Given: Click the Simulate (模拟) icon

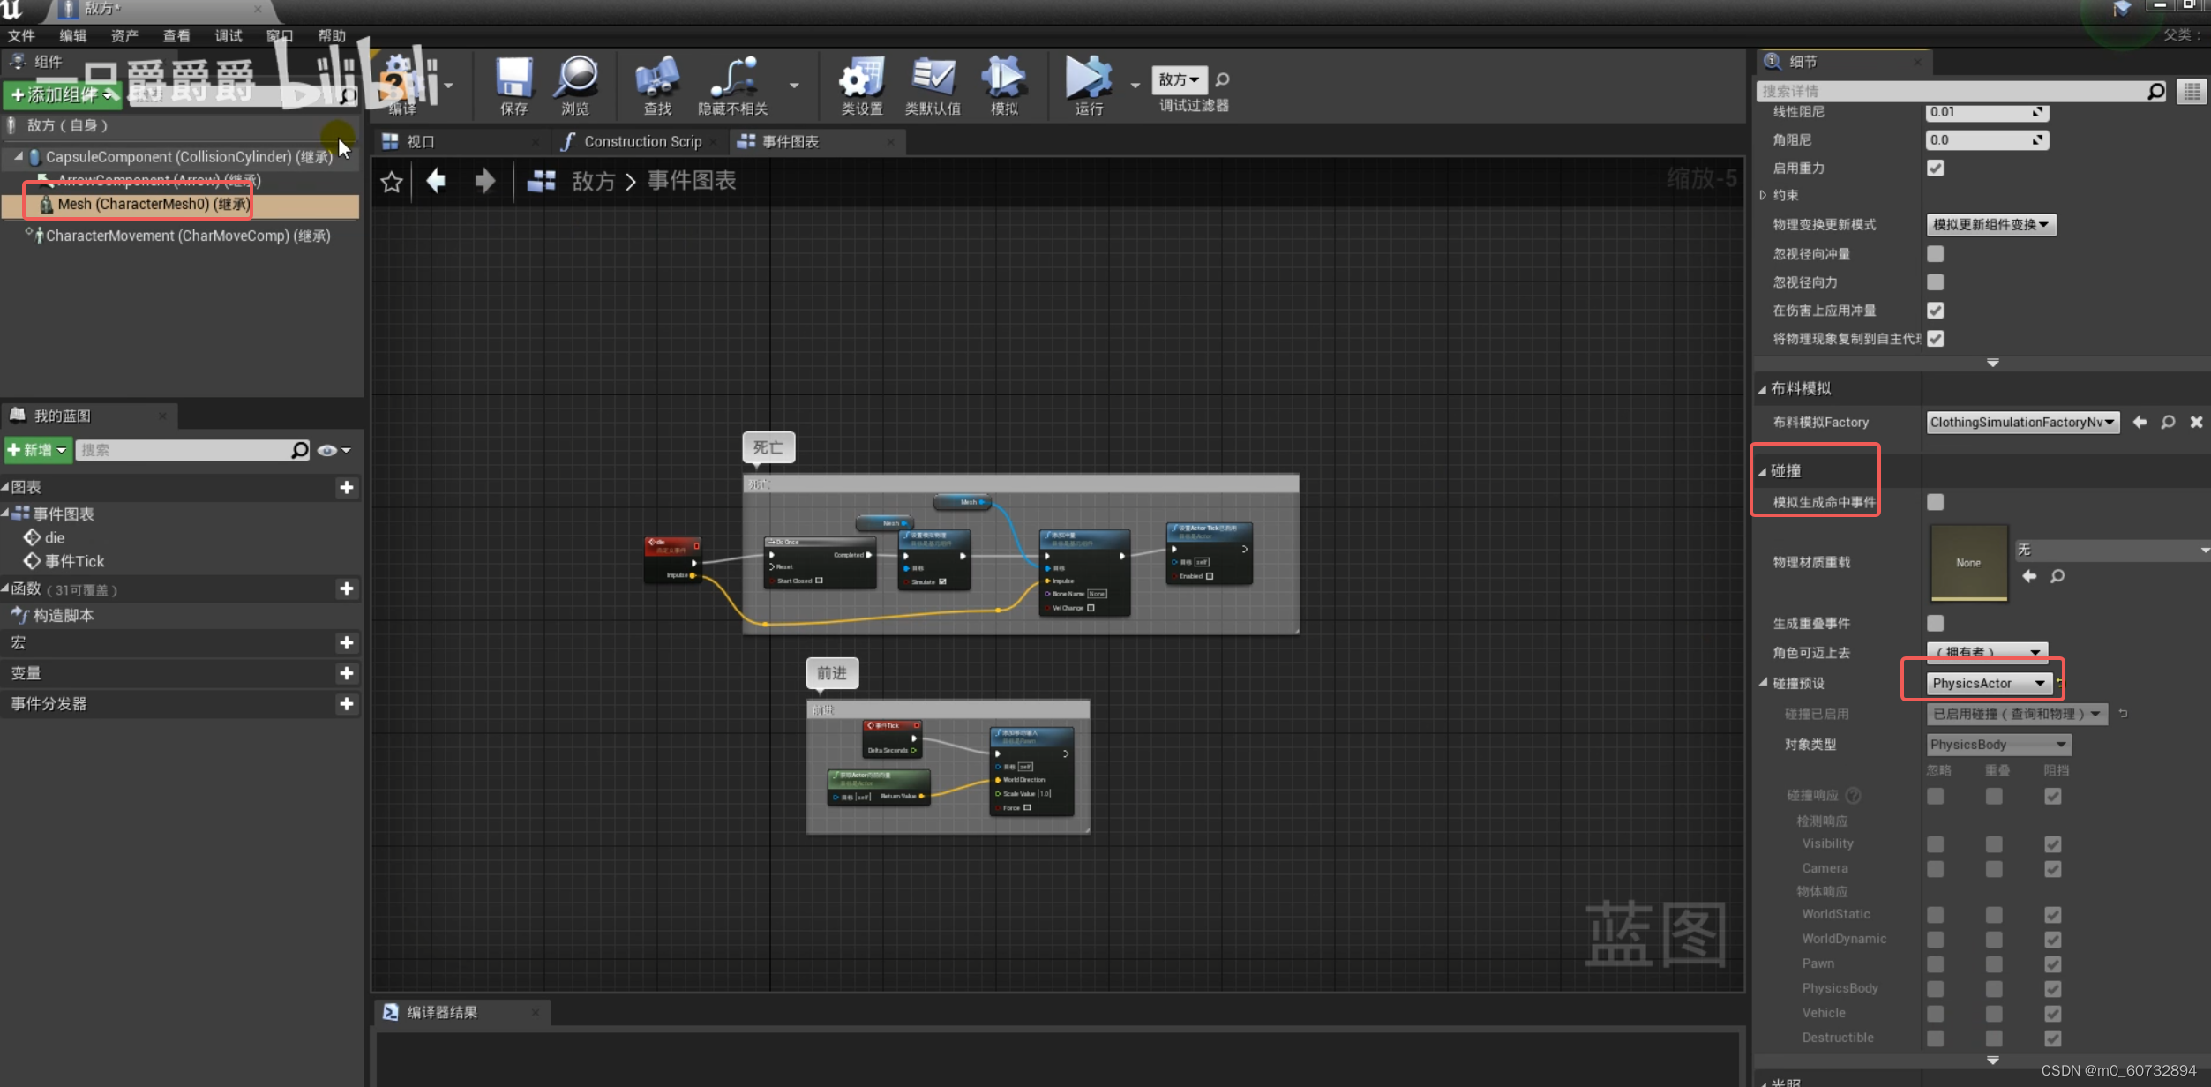Looking at the screenshot, I should coord(1004,86).
